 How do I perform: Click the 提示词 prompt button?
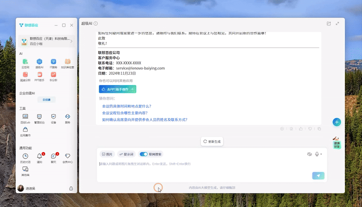pos(126,154)
